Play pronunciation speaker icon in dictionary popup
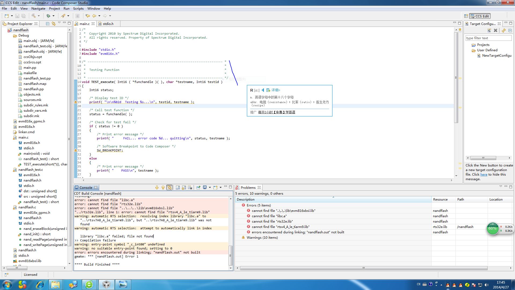Viewport: 515px width, 290px height. point(263,90)
